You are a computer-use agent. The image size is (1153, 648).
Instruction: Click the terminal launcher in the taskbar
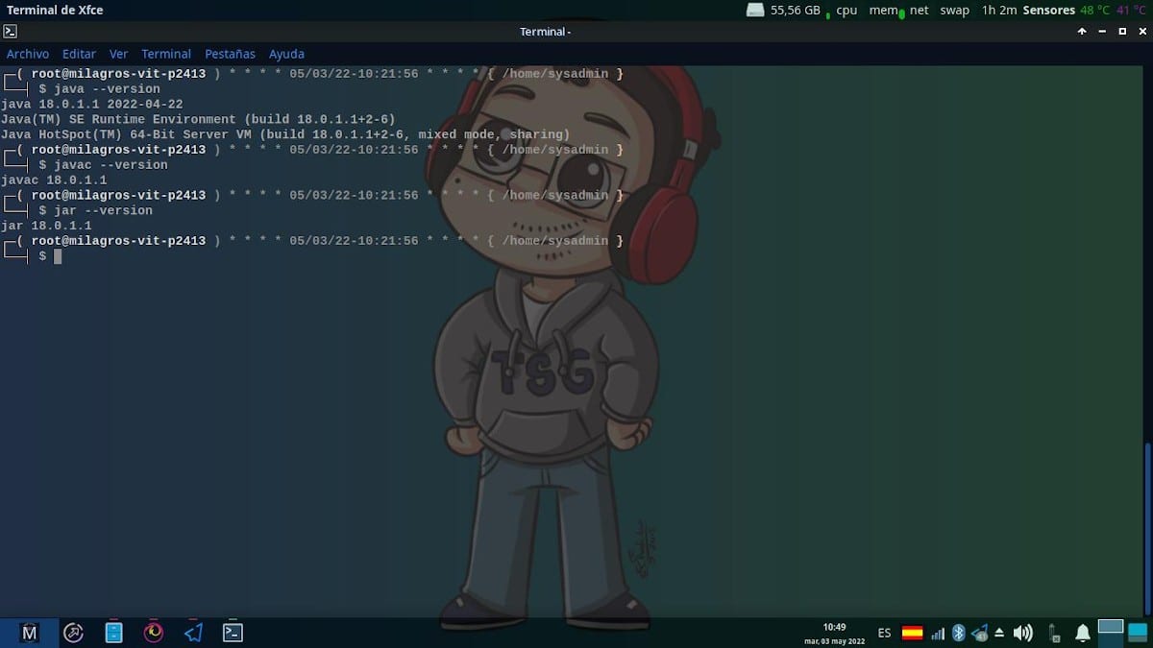tap(233, 633)
